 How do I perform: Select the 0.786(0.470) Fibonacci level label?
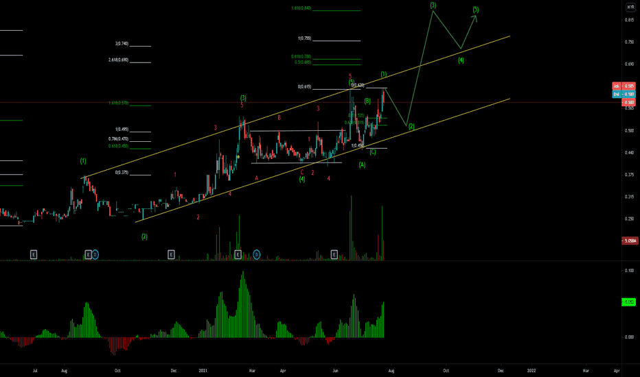coord(118,139)
